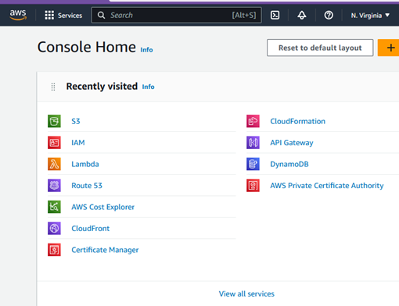Open the Route 53 link
The height and width of the screenshot is (306, 399).
point(87,186)
